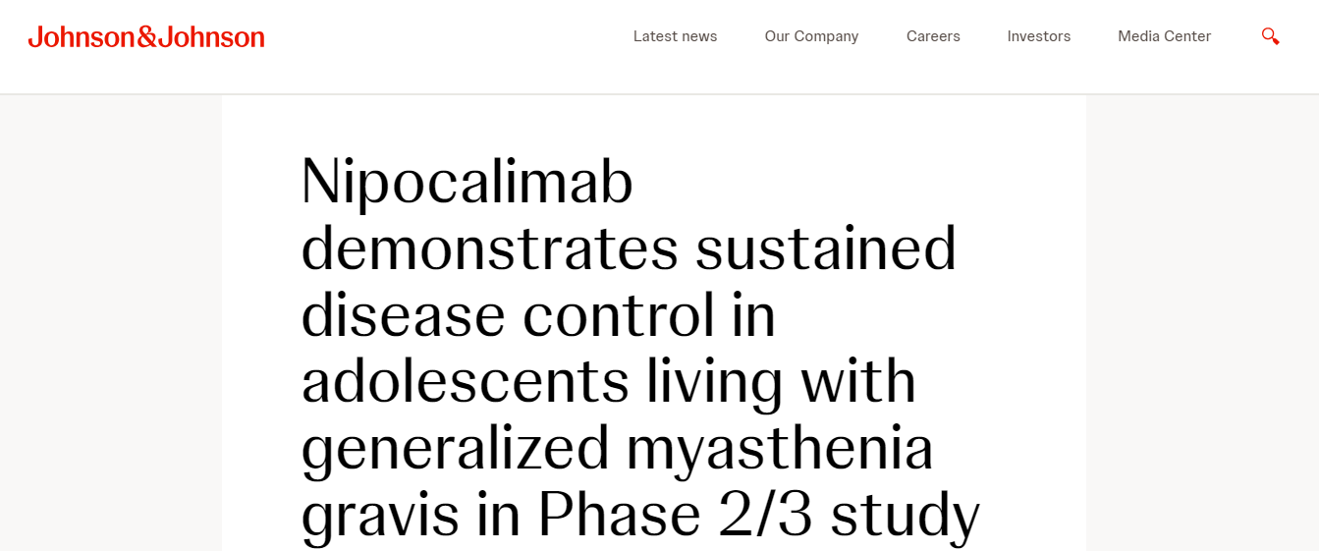Open the Latest news menu item
Viewport: 1319px width, 551px height.
pos(675,36)
